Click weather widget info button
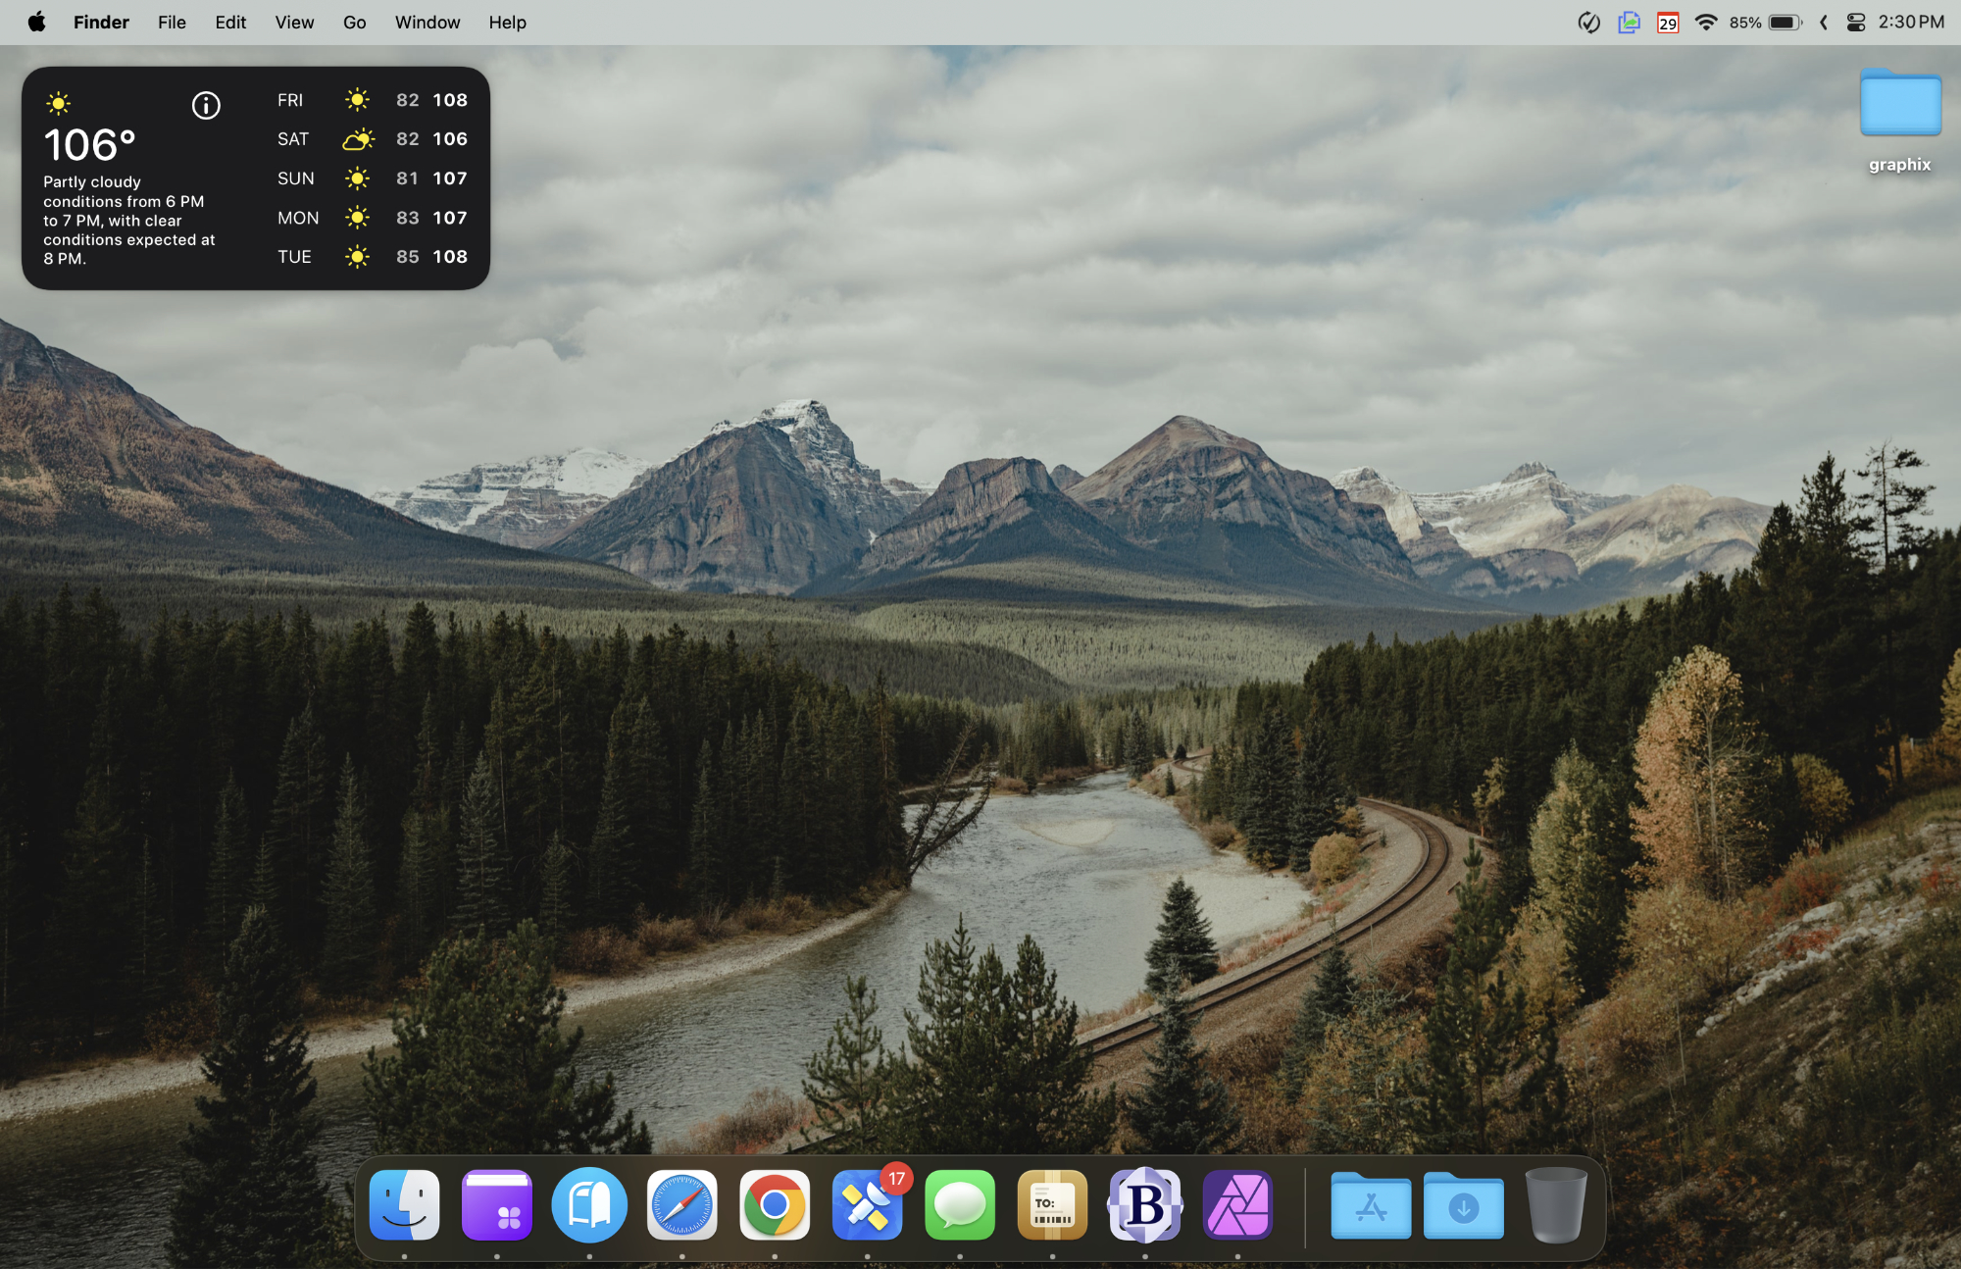Image resolution: width=1961 pixels, height=1269 pixels. (206, 105)
